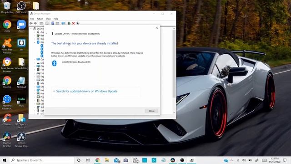Click the Windows Start button
291x164 pixels.
(x=5, y=160)
